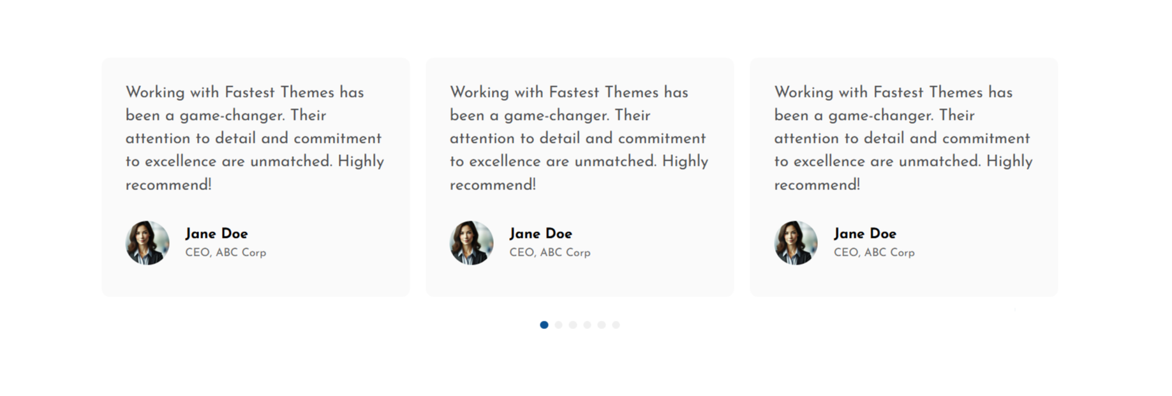
Task: Open the first testimonial card
Action: (x=255, y=176)
